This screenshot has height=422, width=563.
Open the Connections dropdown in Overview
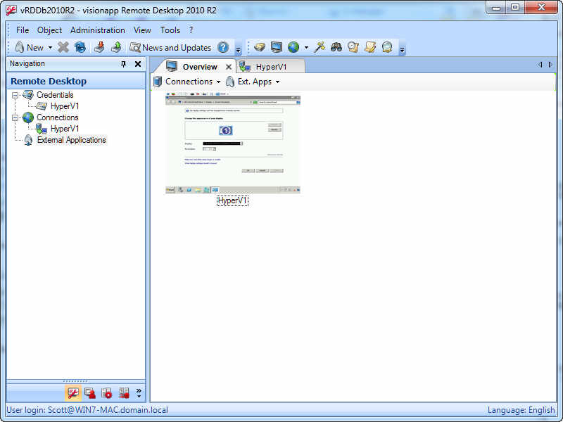pyautogui.click(x=187, y=82)
